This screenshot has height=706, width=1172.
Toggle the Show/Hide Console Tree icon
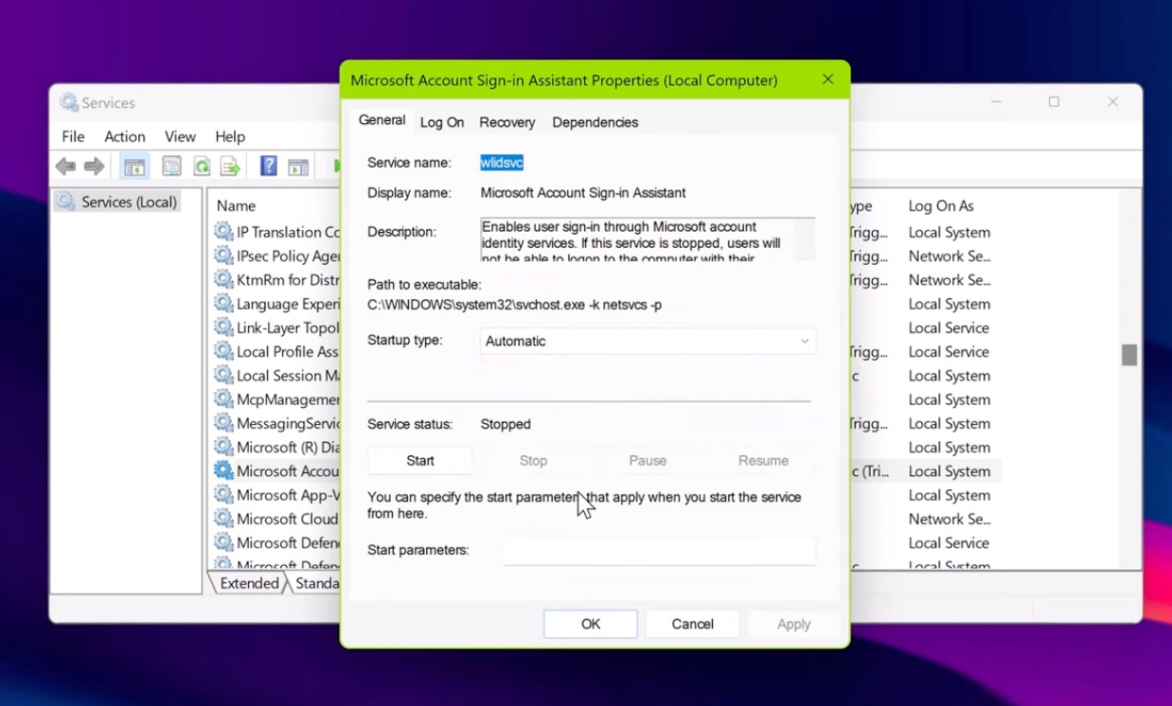134,166
